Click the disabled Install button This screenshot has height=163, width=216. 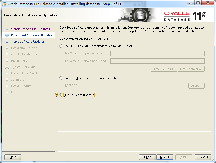(x=184, y=157)
